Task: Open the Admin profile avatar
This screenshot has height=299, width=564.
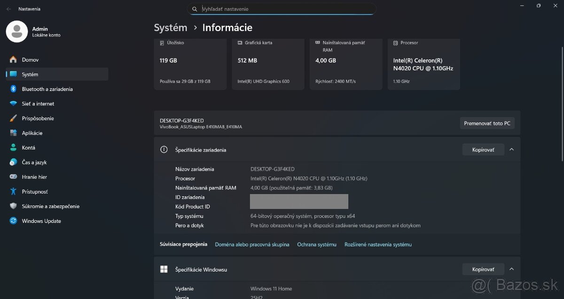Action: (x=17, y=31)
